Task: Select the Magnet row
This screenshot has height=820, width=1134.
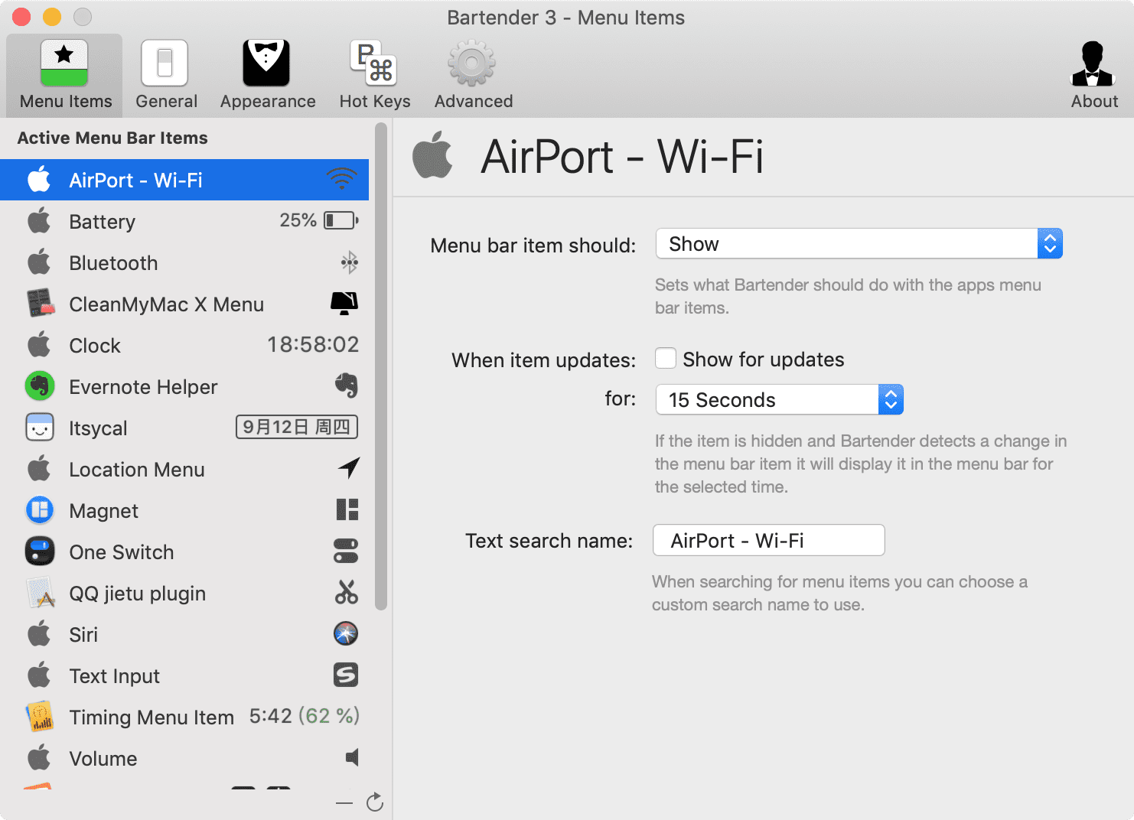Action: 184,510
